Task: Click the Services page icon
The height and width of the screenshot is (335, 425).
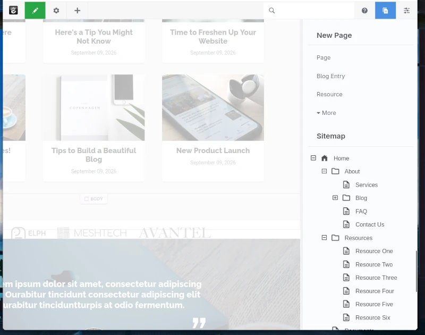Action: [x=346, y=185]
